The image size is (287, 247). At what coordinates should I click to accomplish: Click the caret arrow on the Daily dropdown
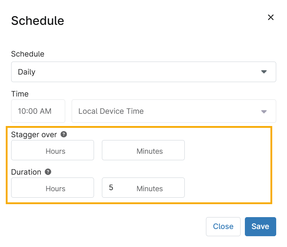point(264,72)
